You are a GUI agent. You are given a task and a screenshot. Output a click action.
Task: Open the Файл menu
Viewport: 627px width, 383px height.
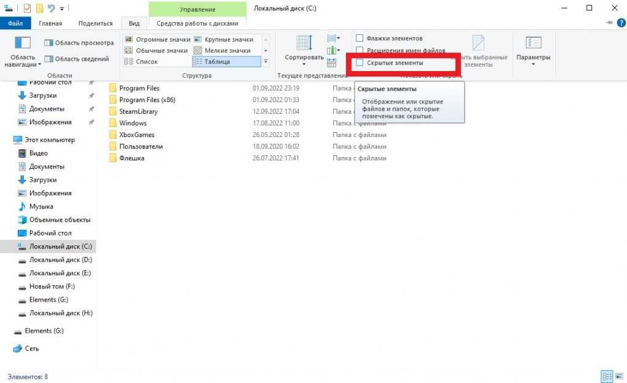(x=15, y=23)
